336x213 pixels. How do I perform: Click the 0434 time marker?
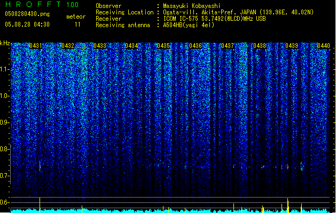point(131,46)
